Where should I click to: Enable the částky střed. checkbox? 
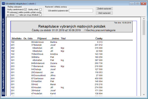41,9
